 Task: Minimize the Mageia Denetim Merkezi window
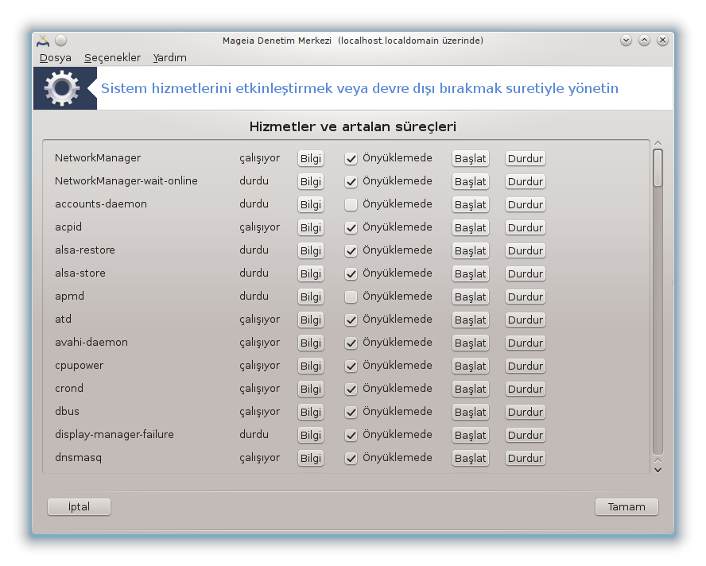(x=626, y=41)
